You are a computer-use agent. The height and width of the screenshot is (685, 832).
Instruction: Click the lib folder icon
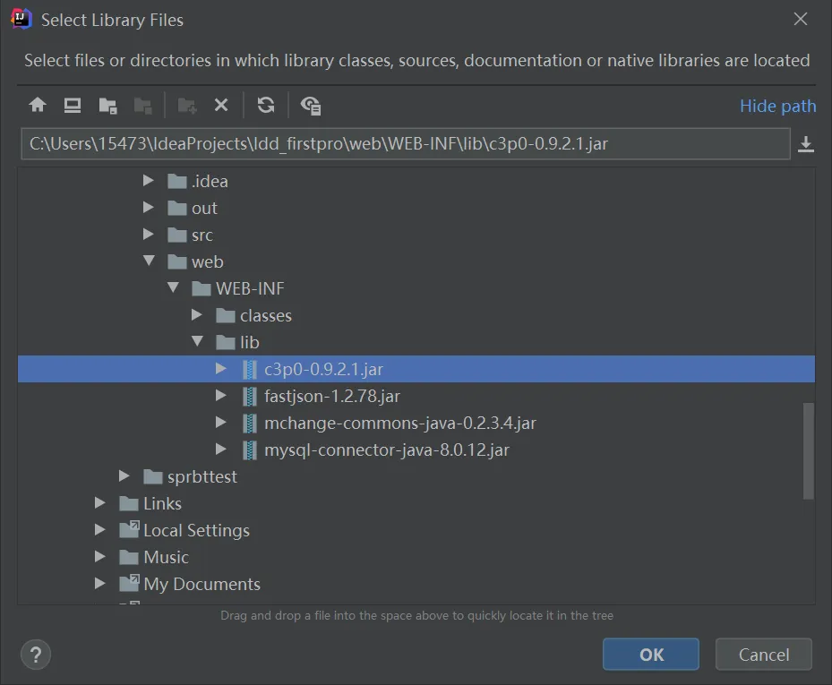pos(226,342)
